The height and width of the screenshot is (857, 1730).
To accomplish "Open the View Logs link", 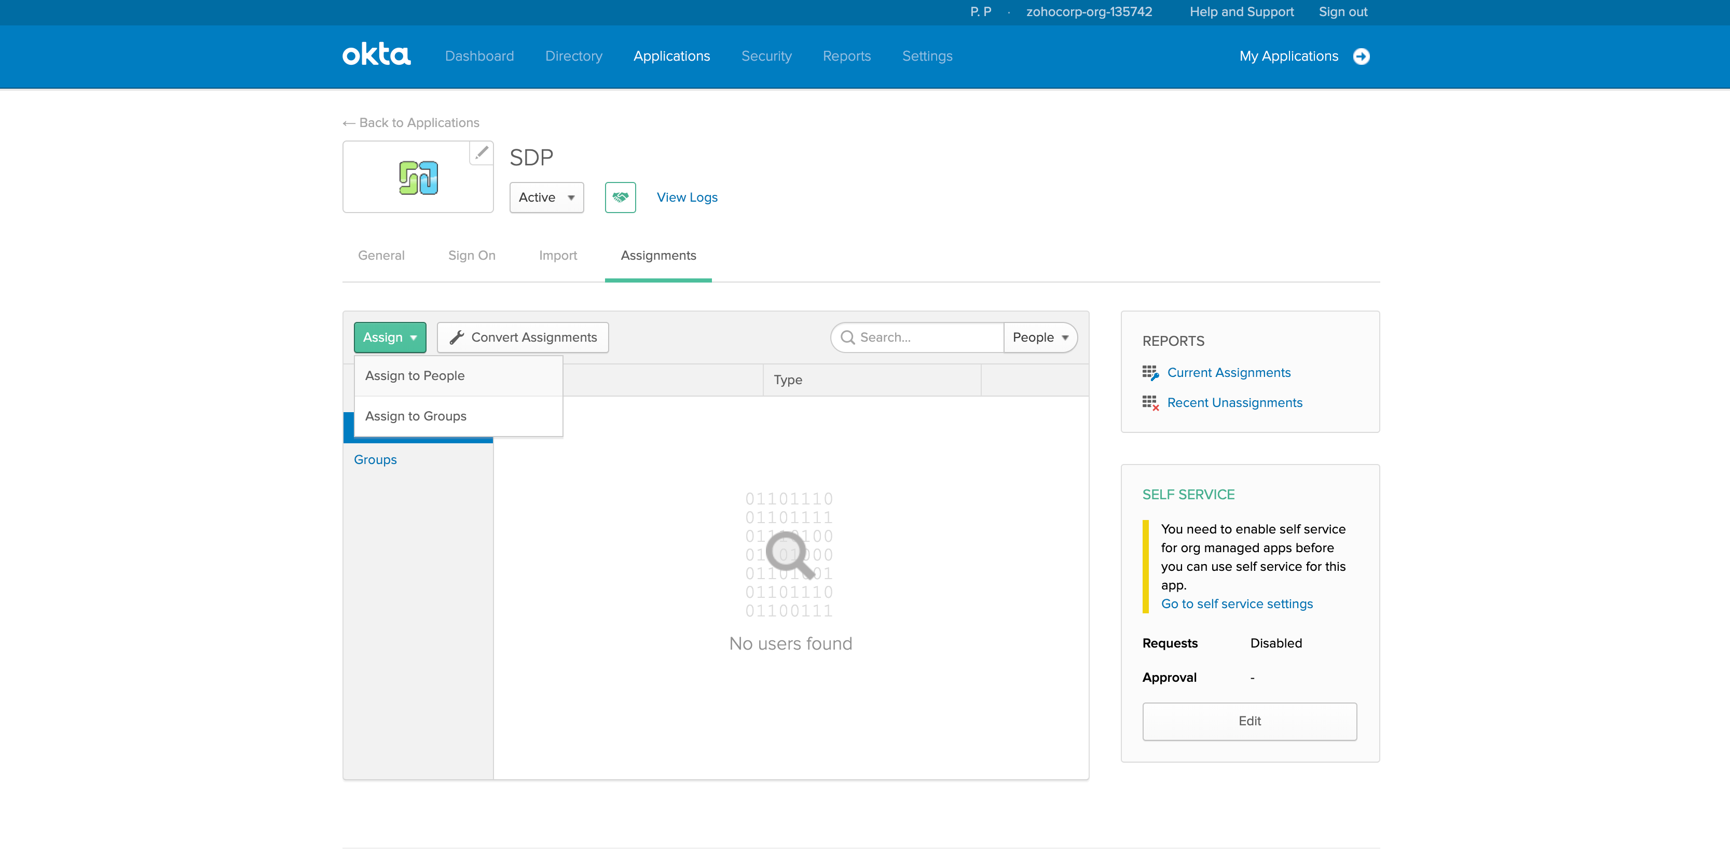I will pos(686,198).
